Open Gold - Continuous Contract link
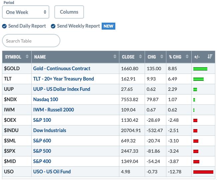 (62, 69)
